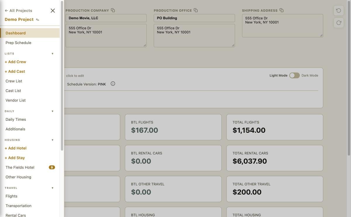
Task: Click the BTL Housing card label
Action: [143, 215]
